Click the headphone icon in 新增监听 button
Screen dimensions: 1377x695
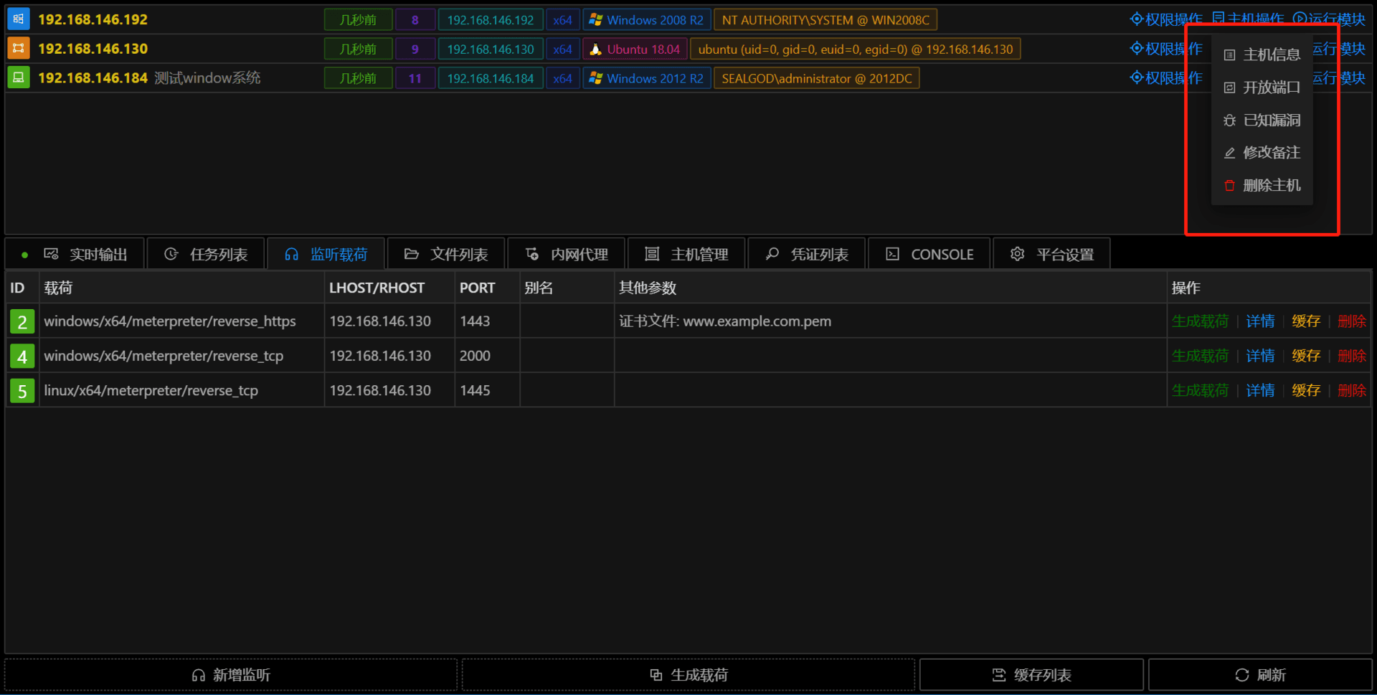click(x=199, y=676)
